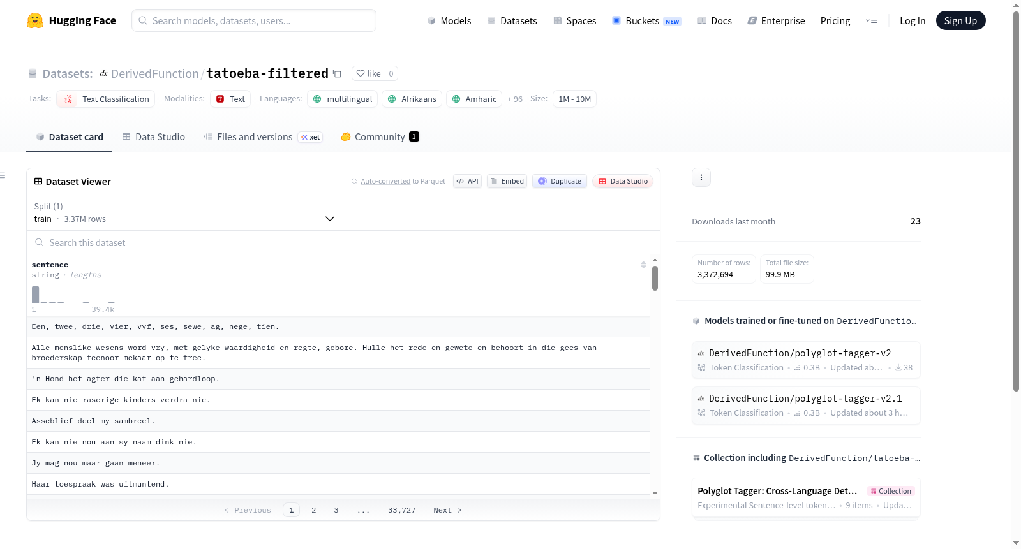Like the tatoeba-filtered dataset
The width and height of the screenshot is (1021, 549).
[x=368, y=73]
